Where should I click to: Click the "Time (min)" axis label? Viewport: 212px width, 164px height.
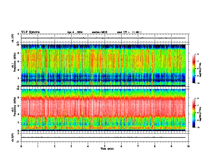[107, 149]
